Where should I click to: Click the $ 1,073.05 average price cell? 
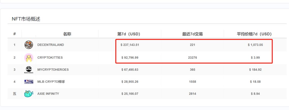click(x=255, y=45)
